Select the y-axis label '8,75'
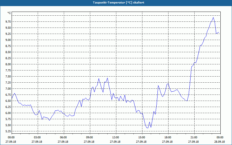The width and height of the screenshot is (232, 145). click(x=8, y=46)
